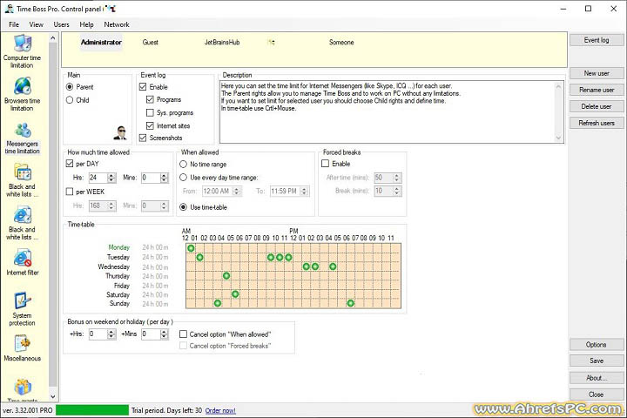
Task: Select the Child radio button
Action: click(x=70, y=100)
